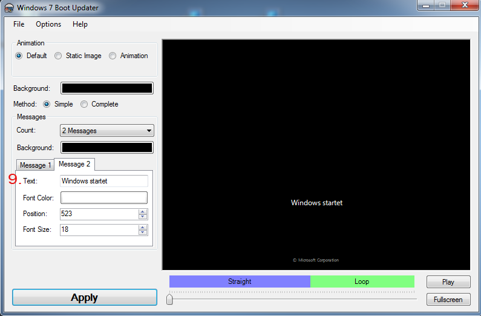Click the Loop segment of the timeline

tap(362, 281)
